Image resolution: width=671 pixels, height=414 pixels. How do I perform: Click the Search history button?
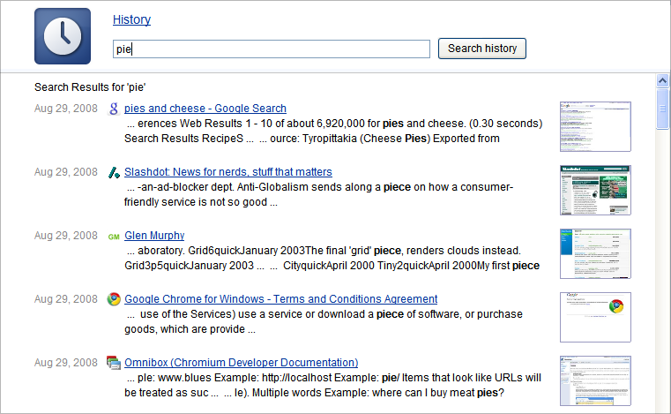point(481,49)
